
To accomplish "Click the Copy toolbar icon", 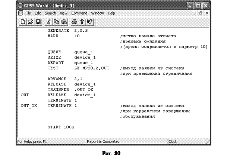I will [56, 22].
